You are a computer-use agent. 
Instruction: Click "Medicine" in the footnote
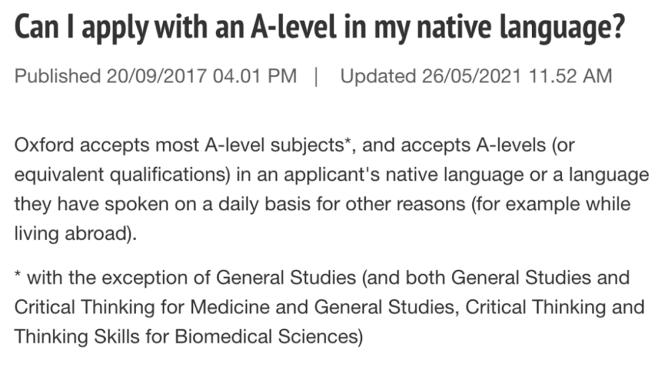[226, 307]
